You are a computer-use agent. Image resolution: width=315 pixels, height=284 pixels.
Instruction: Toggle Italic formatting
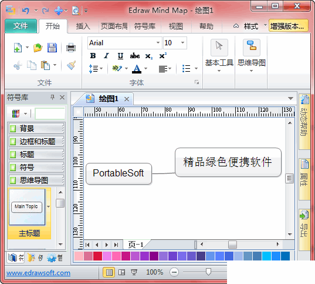107,56
